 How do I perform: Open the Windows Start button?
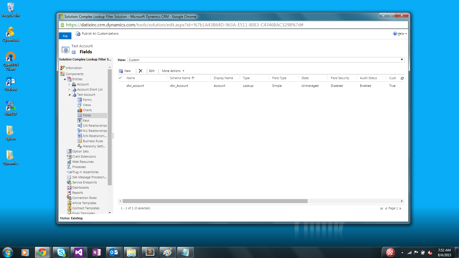point(8,252)
